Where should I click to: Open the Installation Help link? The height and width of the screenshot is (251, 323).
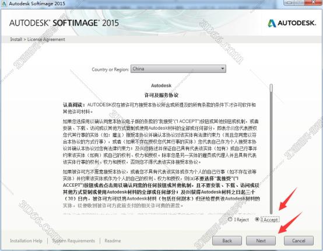coord(26,240)
